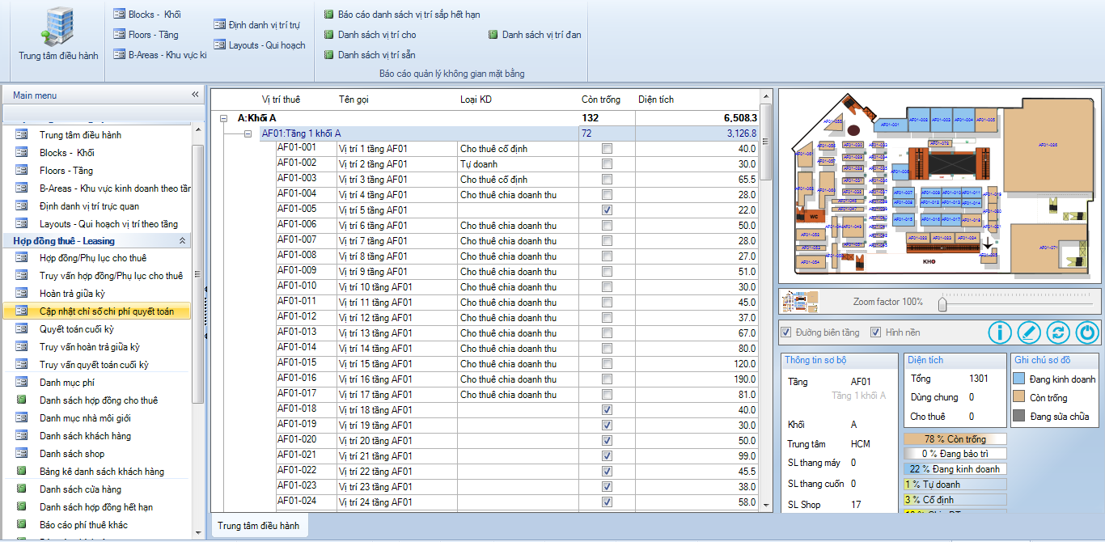Click the floor plan map preview

(939, 185)
